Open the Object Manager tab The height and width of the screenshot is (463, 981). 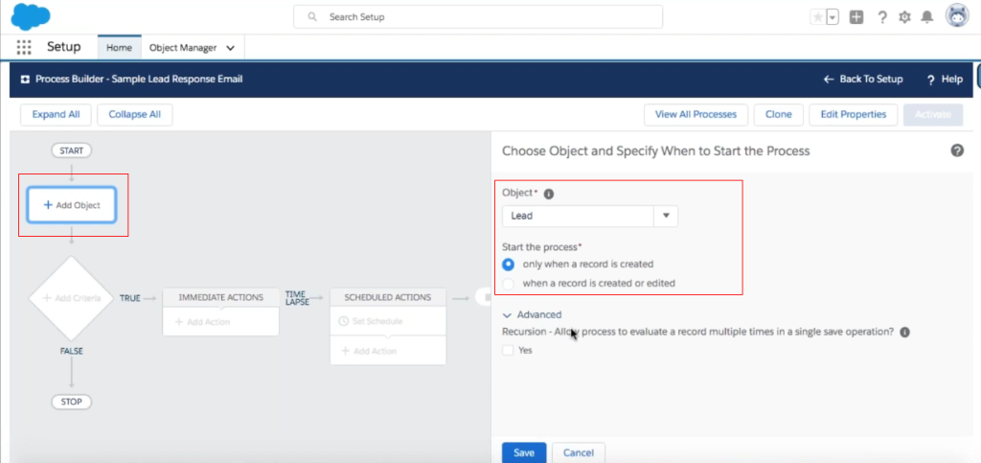tap(183, 48)
